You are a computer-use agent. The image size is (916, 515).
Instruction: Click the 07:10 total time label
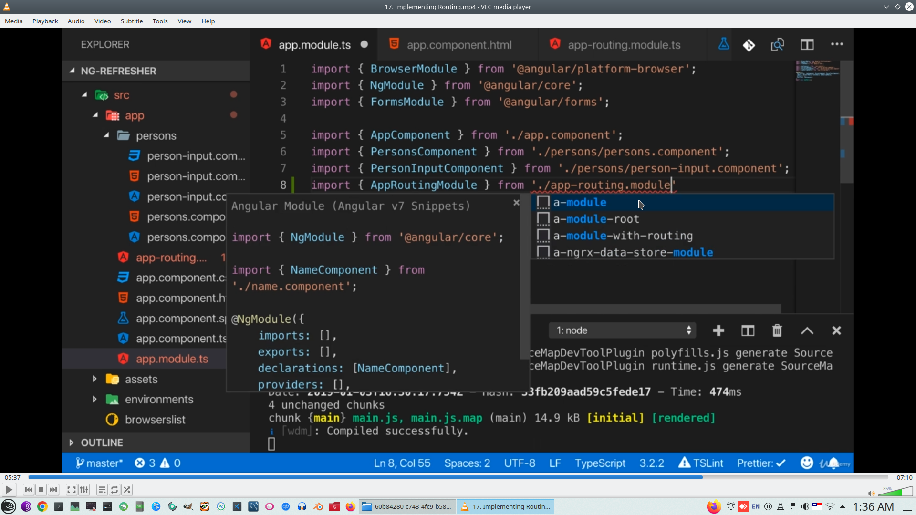904,477
